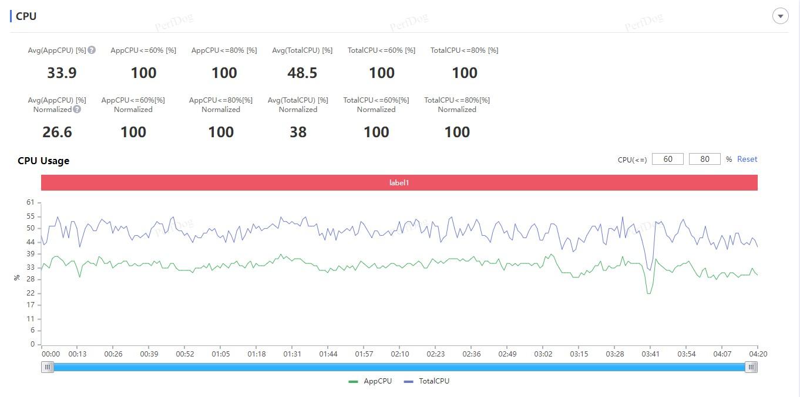The width and height of the screenshot is (800, 397).
Task: Click the CPU threshold field showing 60
Action: pos(668,159)
